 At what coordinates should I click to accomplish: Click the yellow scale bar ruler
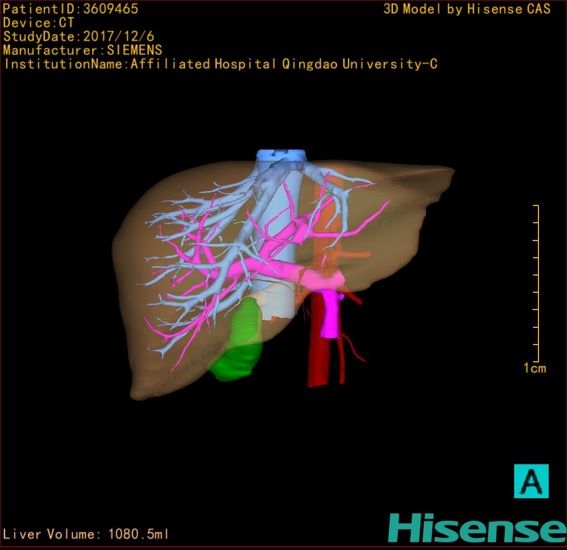pos(536,283)
